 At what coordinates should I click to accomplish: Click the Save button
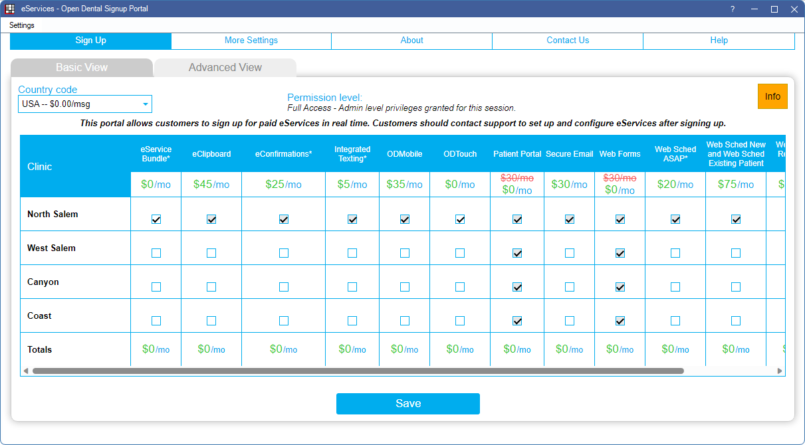pyautogui.click(x=407, y=403)
